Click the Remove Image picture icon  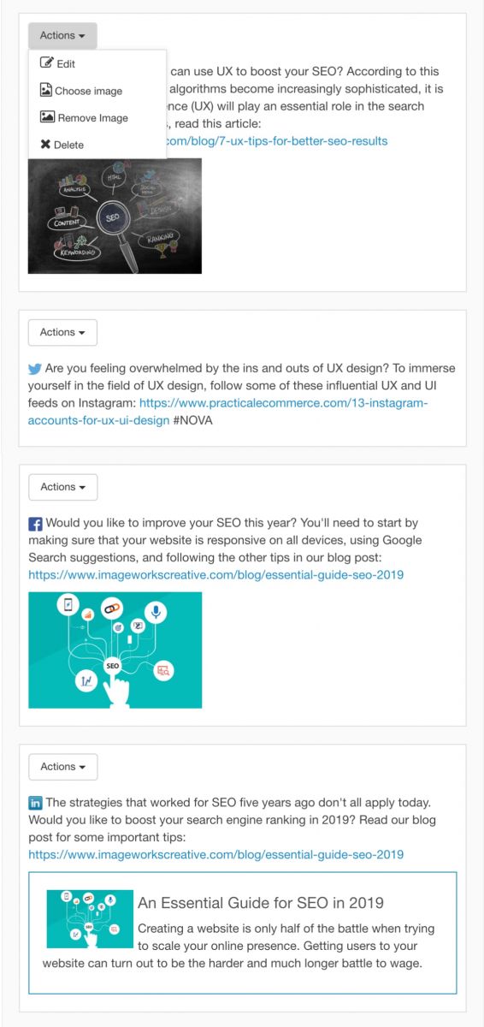pos(47,117)
